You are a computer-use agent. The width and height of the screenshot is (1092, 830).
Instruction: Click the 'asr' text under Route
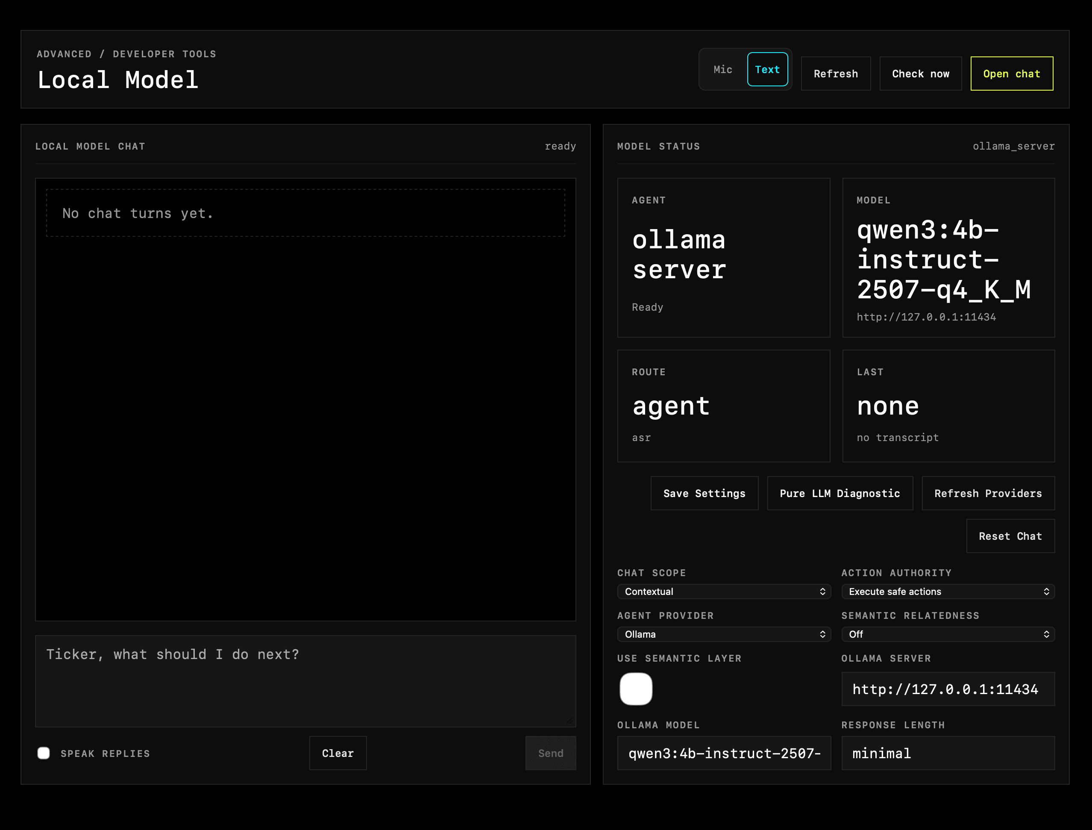(x=641, y=438)
